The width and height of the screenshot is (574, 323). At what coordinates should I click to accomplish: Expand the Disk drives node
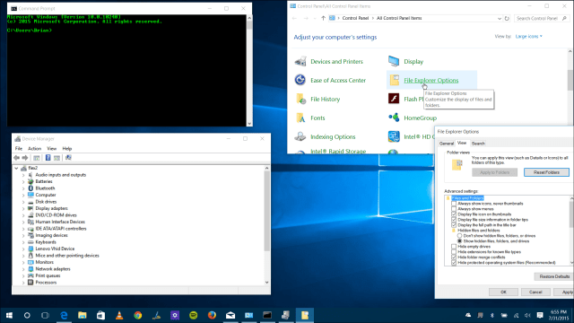pyautogui.click(x=23, y=202)
